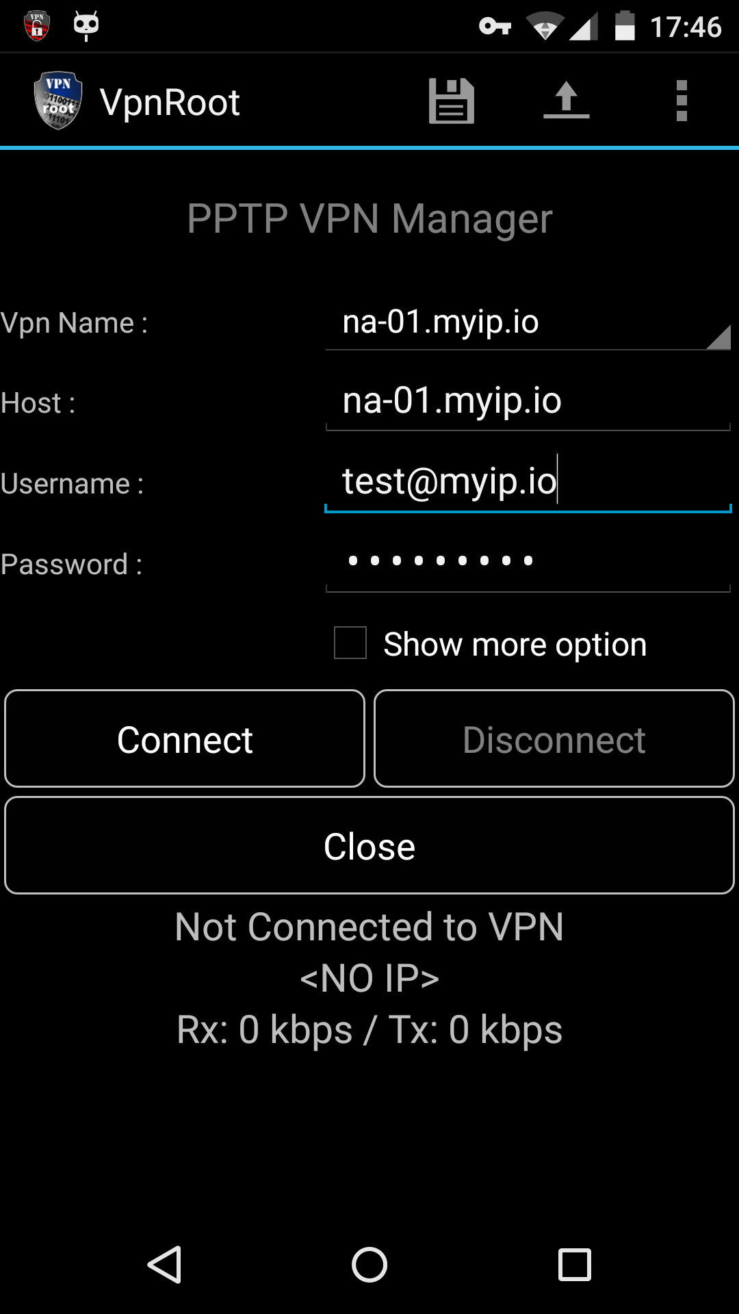
Task: Tap the Close button
Action: click(x=369, y=845)
